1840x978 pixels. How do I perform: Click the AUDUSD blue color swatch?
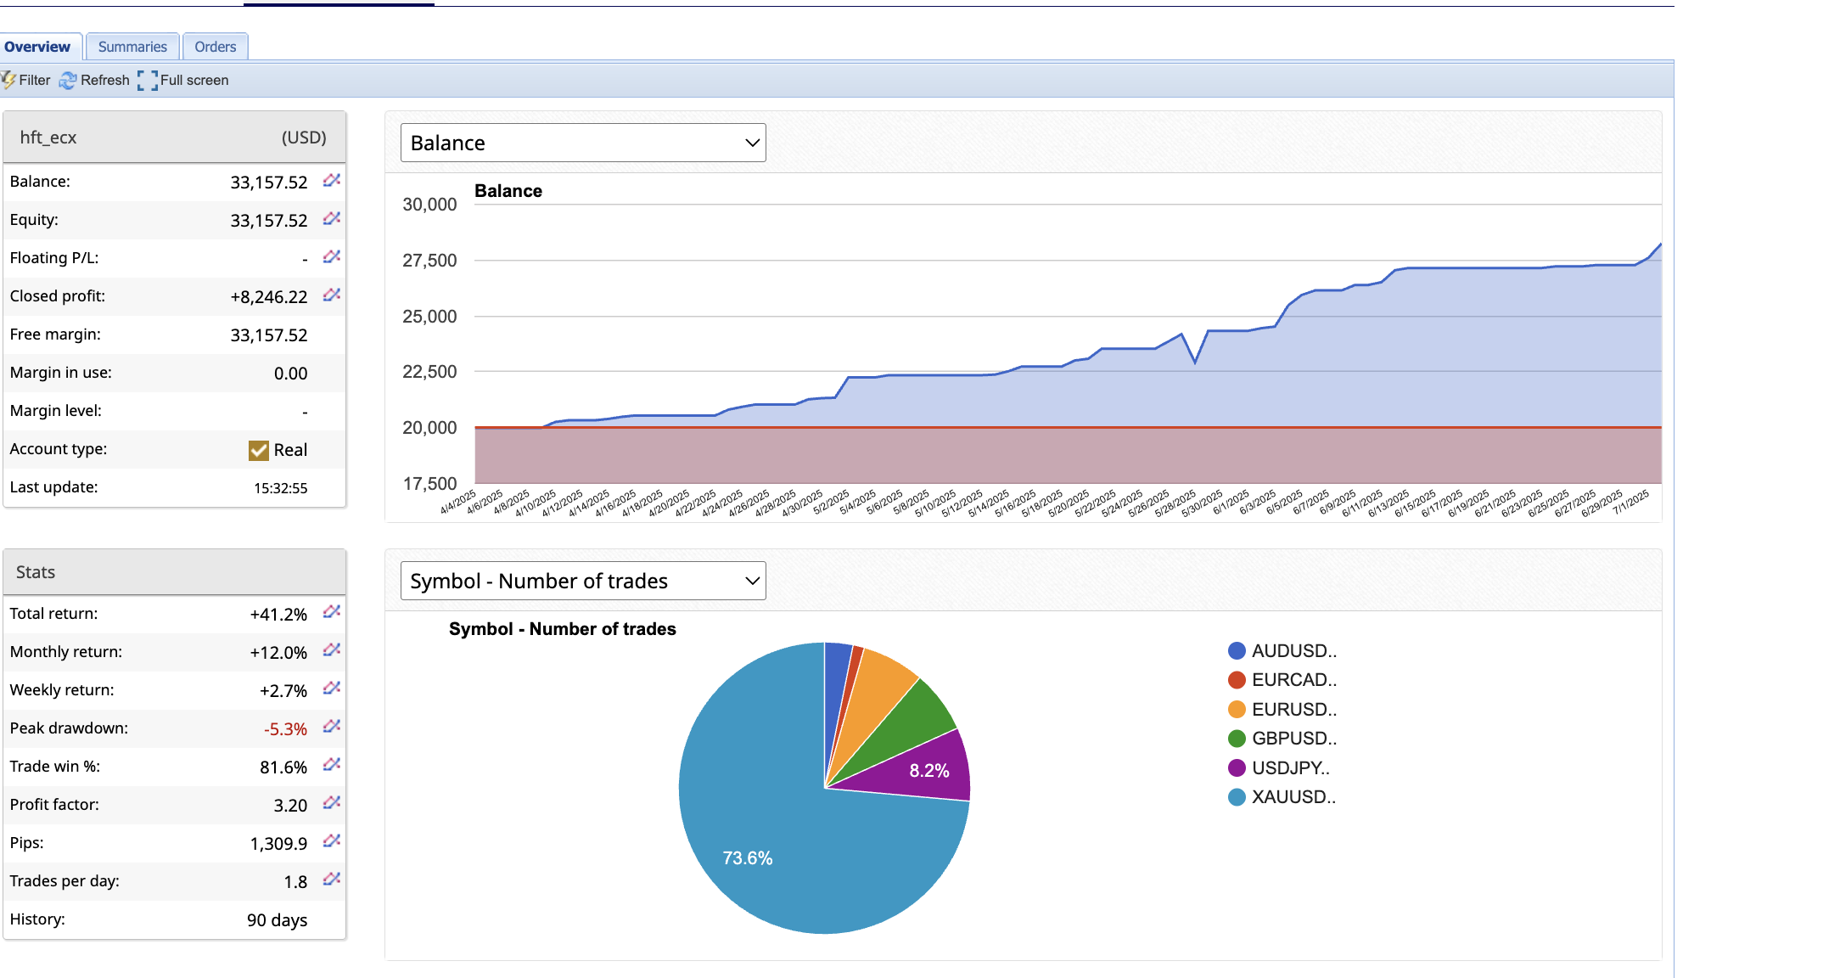1237,651
